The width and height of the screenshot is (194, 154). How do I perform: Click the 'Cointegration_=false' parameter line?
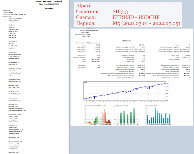(15, 115)
